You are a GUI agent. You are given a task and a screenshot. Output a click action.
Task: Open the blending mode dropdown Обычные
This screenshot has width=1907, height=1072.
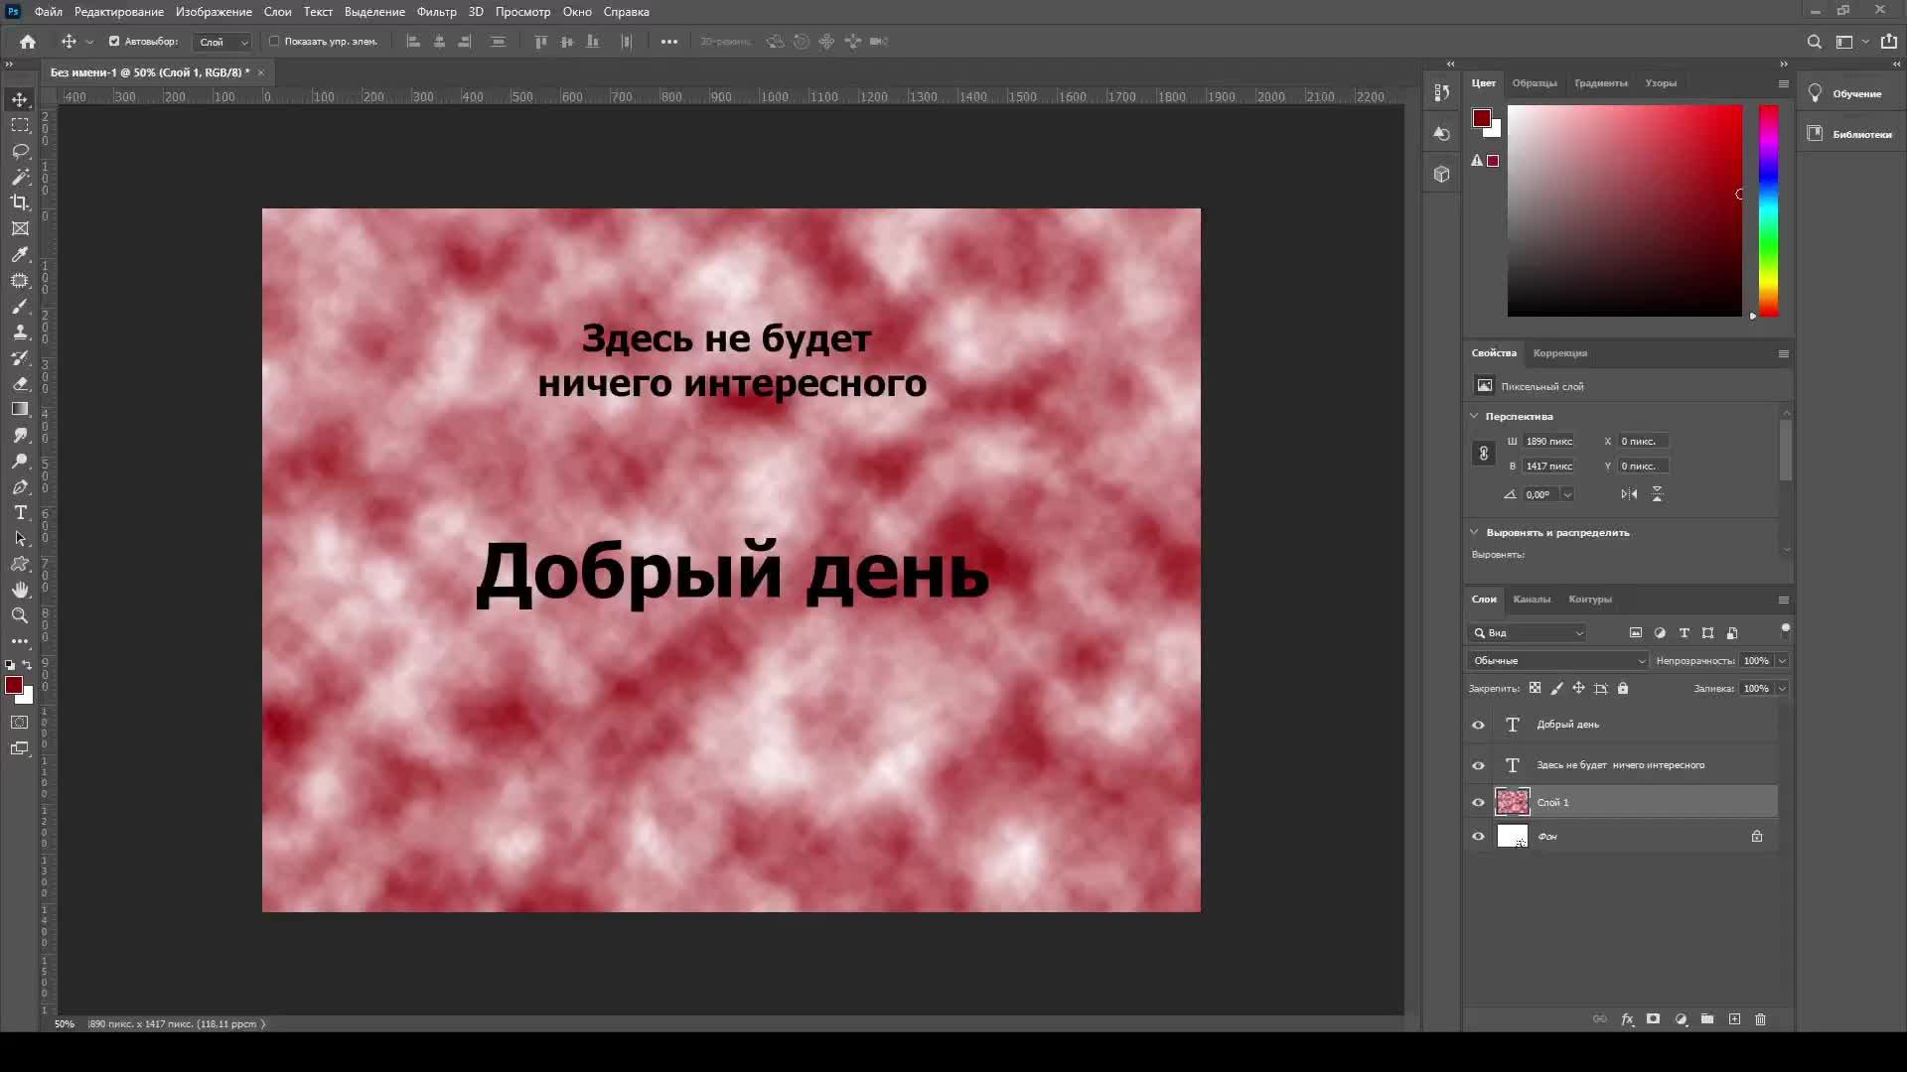pos(1556,660)
